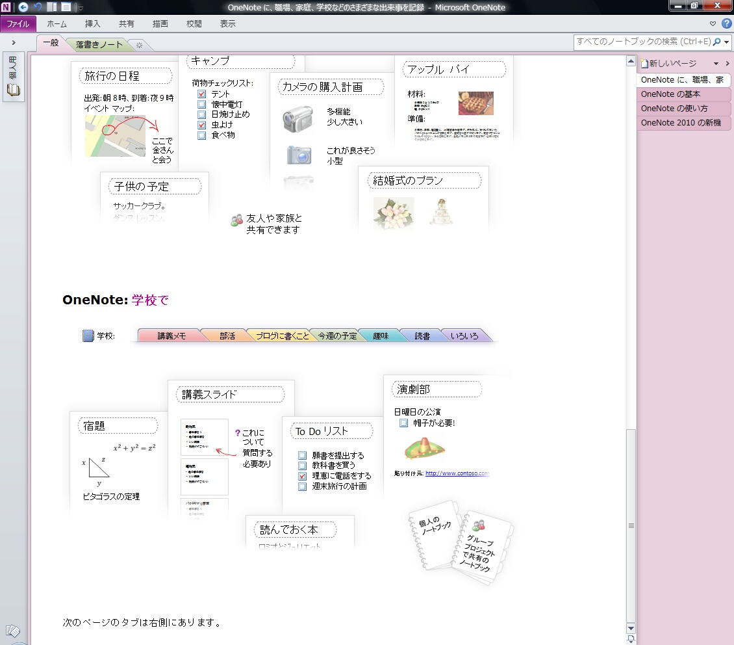Click the sombrero hat image
This screenshot has height=645, width=734.
[x=425, y=448]
